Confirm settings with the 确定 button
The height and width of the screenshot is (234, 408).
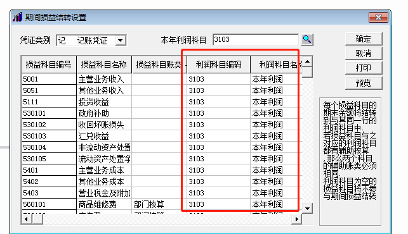pos(364,39)
